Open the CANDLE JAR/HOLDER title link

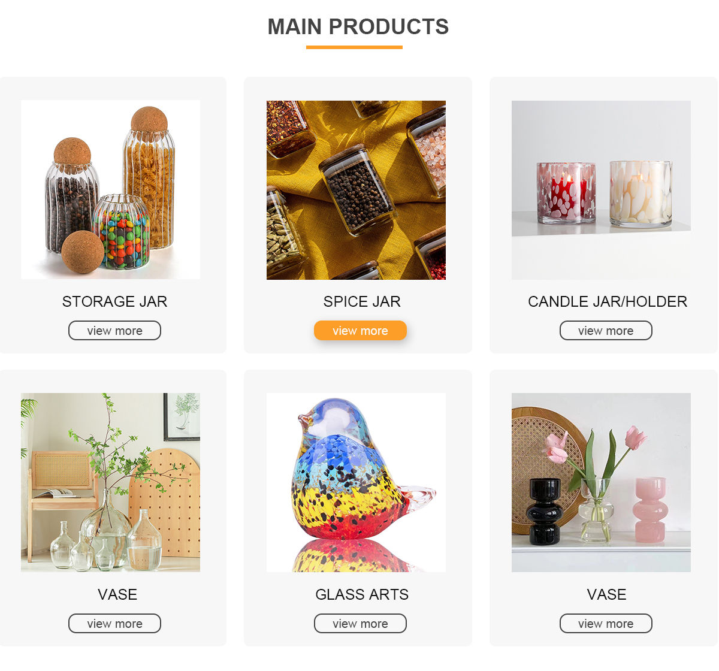608,301
